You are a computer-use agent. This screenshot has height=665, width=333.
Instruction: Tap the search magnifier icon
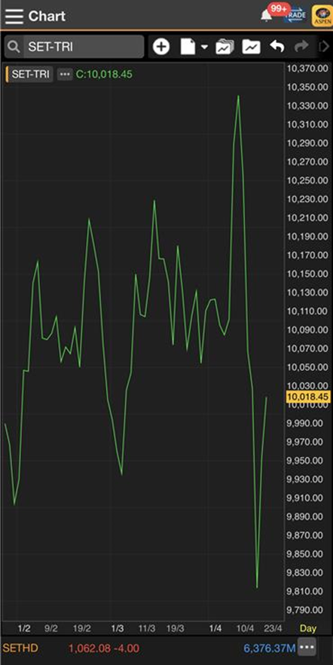[14, 47]
